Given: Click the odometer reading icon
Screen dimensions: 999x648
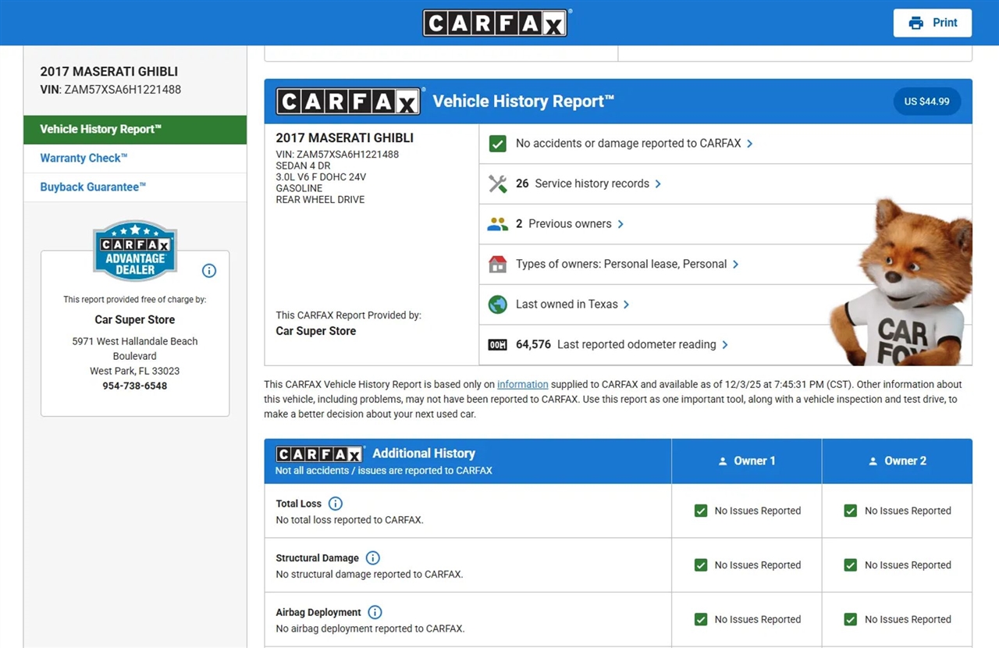Looking at the screenshot, I should coord(497,344).
